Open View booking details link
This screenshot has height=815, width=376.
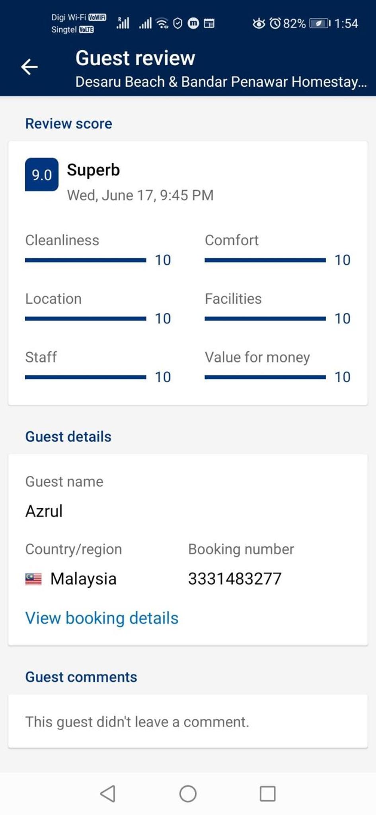[102, 618]
